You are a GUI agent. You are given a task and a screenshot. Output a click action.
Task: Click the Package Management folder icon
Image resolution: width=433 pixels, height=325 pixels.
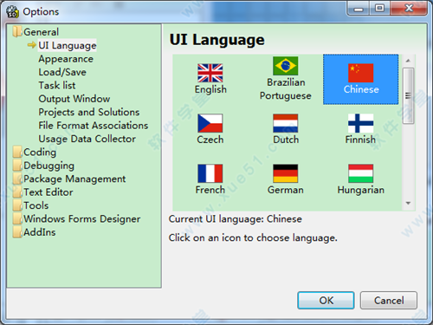(x=17, y=179)
